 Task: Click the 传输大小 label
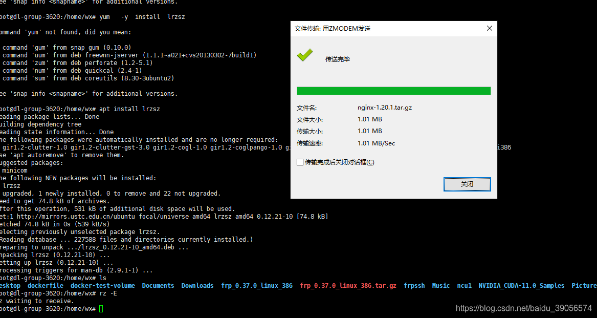coord(309,132)
